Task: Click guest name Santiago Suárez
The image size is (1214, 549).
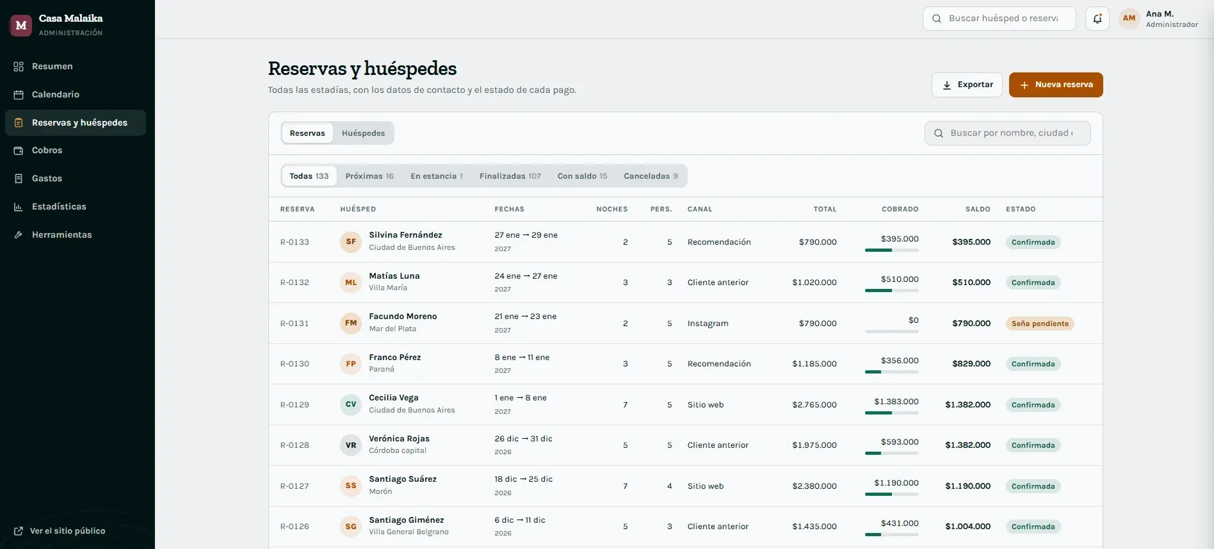Action: (x=403, y=479)
